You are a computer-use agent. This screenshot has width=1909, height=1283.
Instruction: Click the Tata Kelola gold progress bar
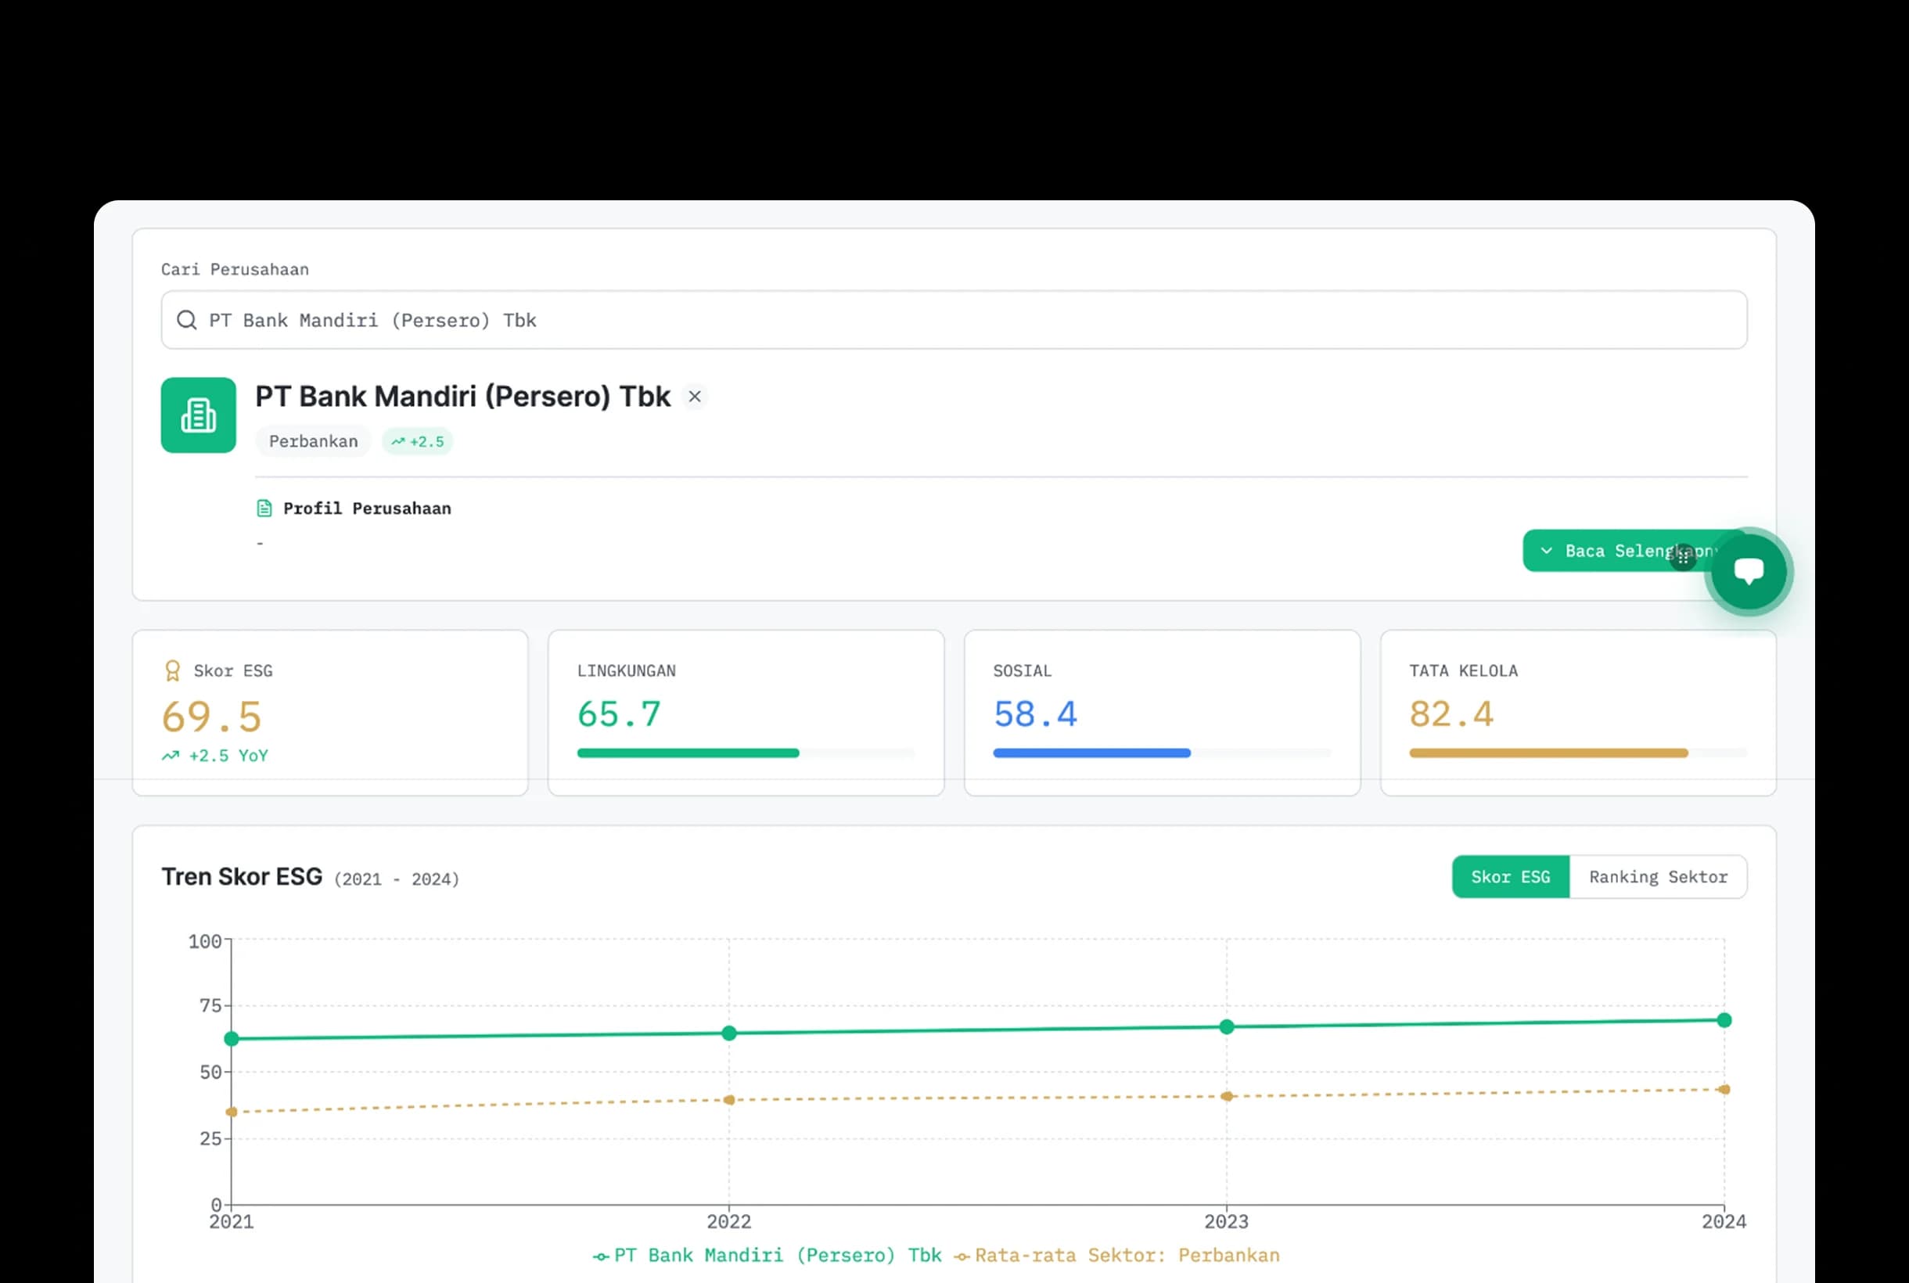pos(1548,753)
